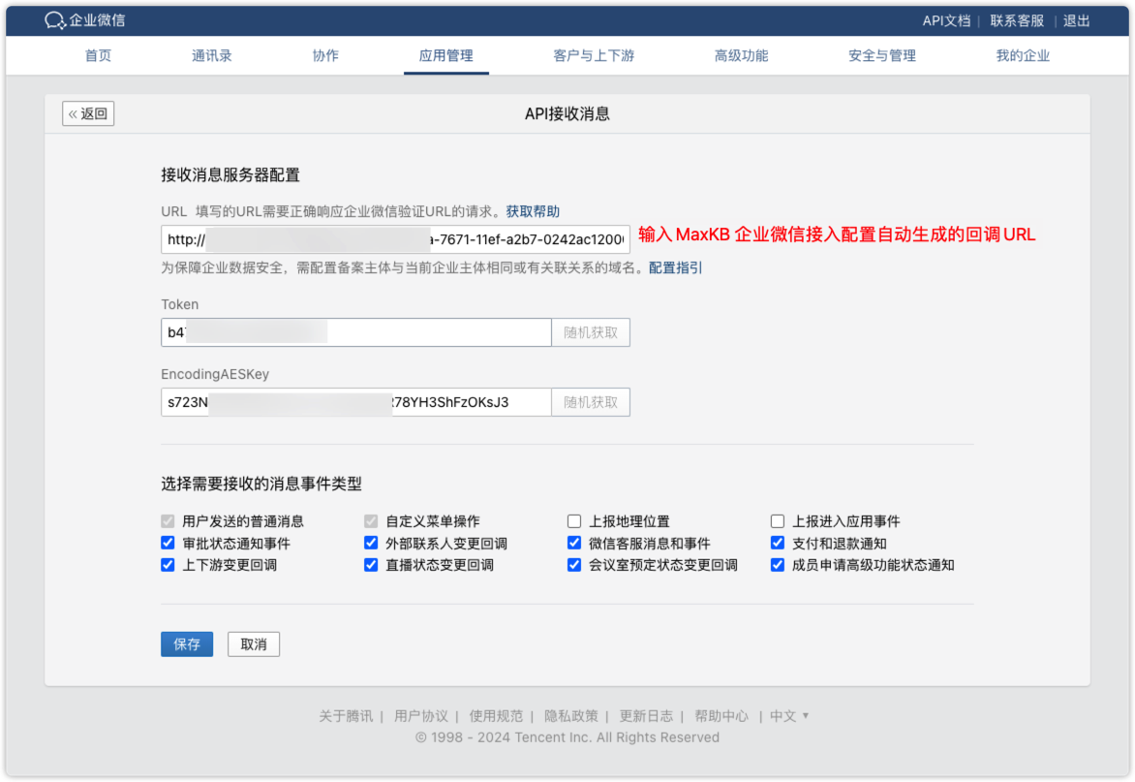Click inside the URL input field
Screen dimensions: 1135x782
(x=387, y=238)
